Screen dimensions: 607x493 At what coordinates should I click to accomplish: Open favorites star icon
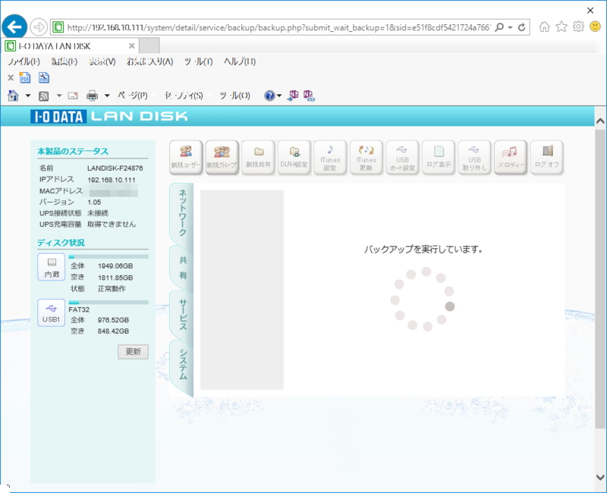(x=561, y=27)
